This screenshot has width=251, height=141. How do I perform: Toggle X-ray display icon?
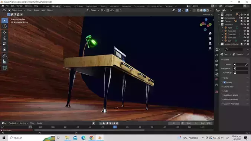(194, 10)
